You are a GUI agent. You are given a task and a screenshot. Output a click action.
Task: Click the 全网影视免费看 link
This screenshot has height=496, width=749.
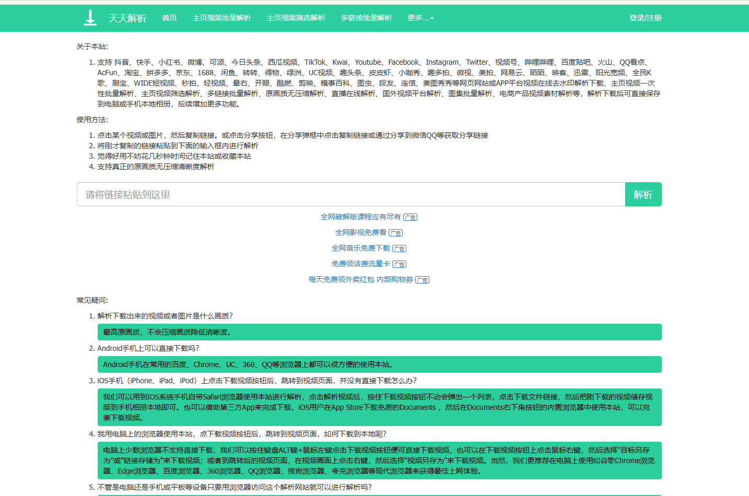pos(360,232)
